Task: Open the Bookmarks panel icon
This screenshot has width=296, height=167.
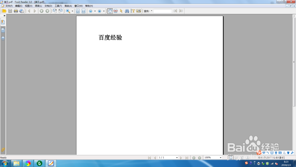Action: [3, 22]
